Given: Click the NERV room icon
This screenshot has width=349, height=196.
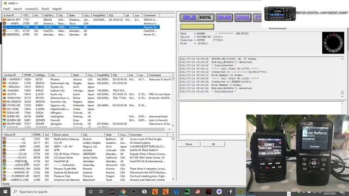Looking at the screenshot, I should tap(4, 146).
